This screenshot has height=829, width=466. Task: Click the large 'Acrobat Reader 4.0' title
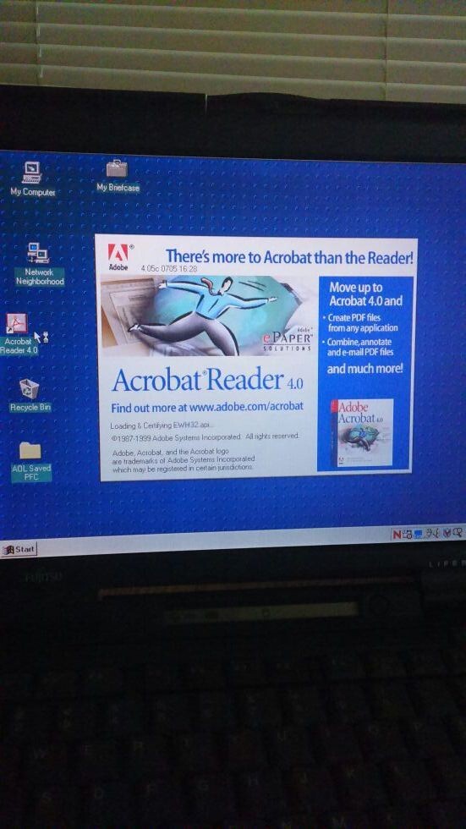pos(208,380)
